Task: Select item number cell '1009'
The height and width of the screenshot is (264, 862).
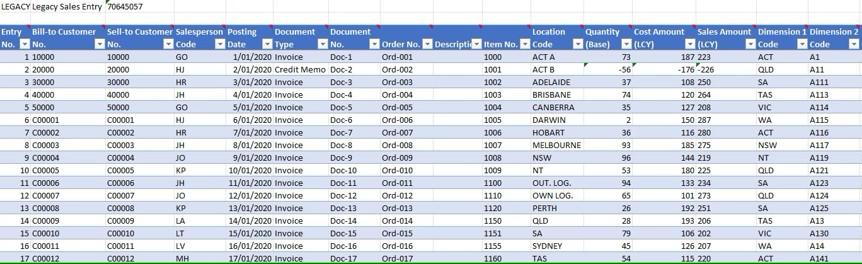Action: [x=506, y=170]
